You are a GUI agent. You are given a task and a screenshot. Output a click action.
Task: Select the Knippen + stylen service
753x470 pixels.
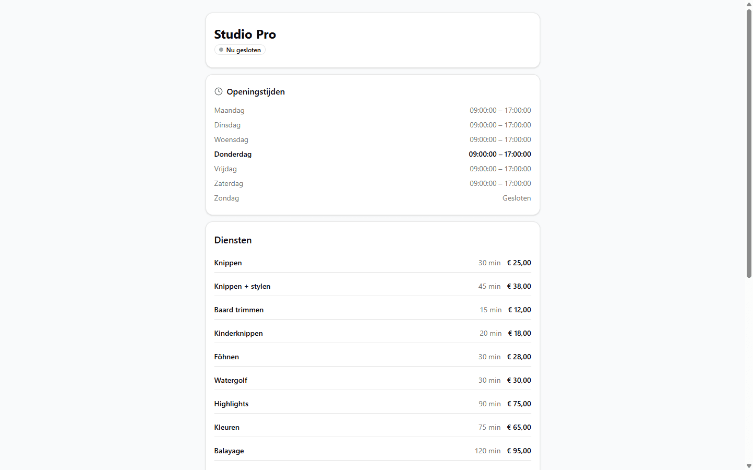coord(242,286)
